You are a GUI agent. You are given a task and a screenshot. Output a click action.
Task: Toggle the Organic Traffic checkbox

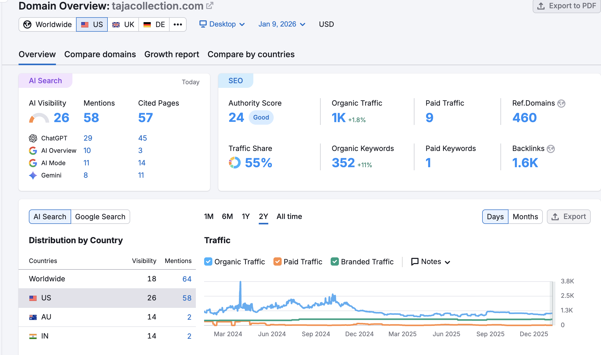208,262
